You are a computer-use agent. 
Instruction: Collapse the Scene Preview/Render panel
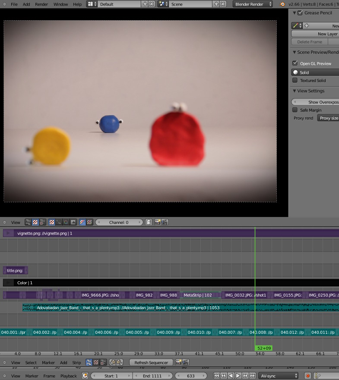(x=295, y=52)
